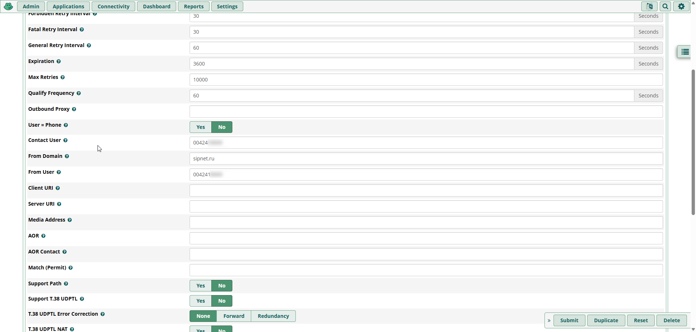Click into the Media Address field
The width and height of the screenshot is (696, 332).
point(426,222)
